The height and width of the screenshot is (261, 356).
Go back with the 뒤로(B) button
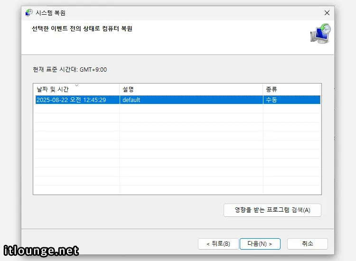[218, 244]
